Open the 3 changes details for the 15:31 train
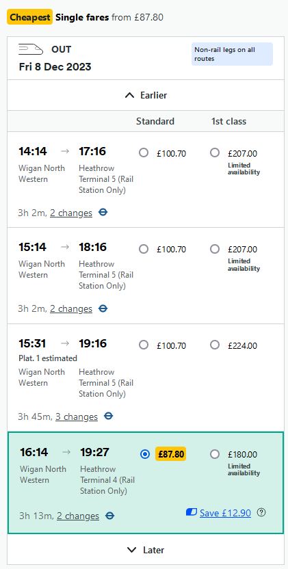Image resolution: width=288 pixels, height=569 pixels. 77,416
